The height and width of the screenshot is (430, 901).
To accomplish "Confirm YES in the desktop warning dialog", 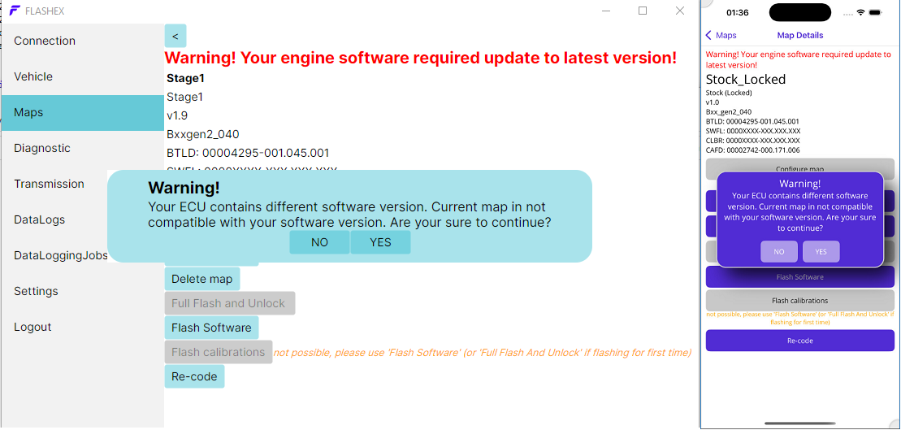I will (380, 242).
